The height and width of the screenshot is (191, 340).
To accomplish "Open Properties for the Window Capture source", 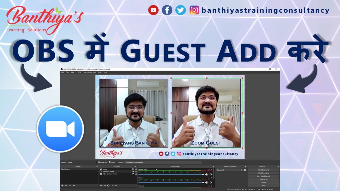I will coord(103,162).
